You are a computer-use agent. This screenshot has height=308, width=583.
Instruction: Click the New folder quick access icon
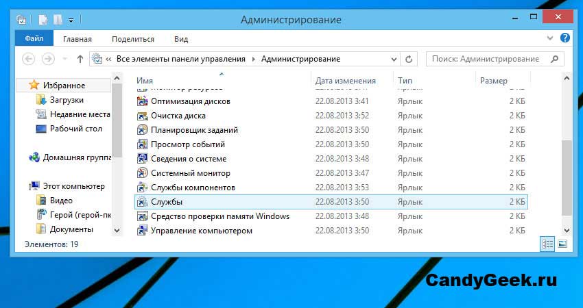pyautogui.click(x=58, y=20)
